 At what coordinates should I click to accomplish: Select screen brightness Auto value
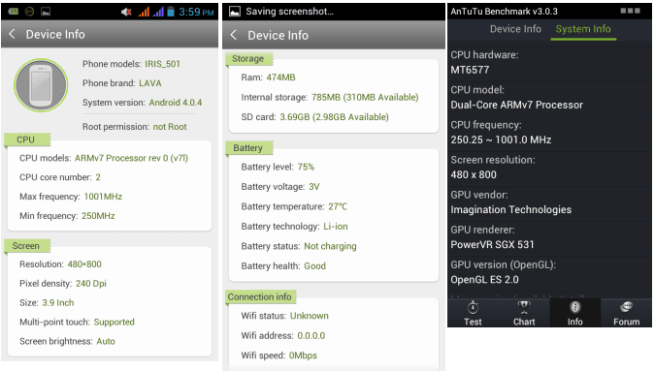click(106, 341)
